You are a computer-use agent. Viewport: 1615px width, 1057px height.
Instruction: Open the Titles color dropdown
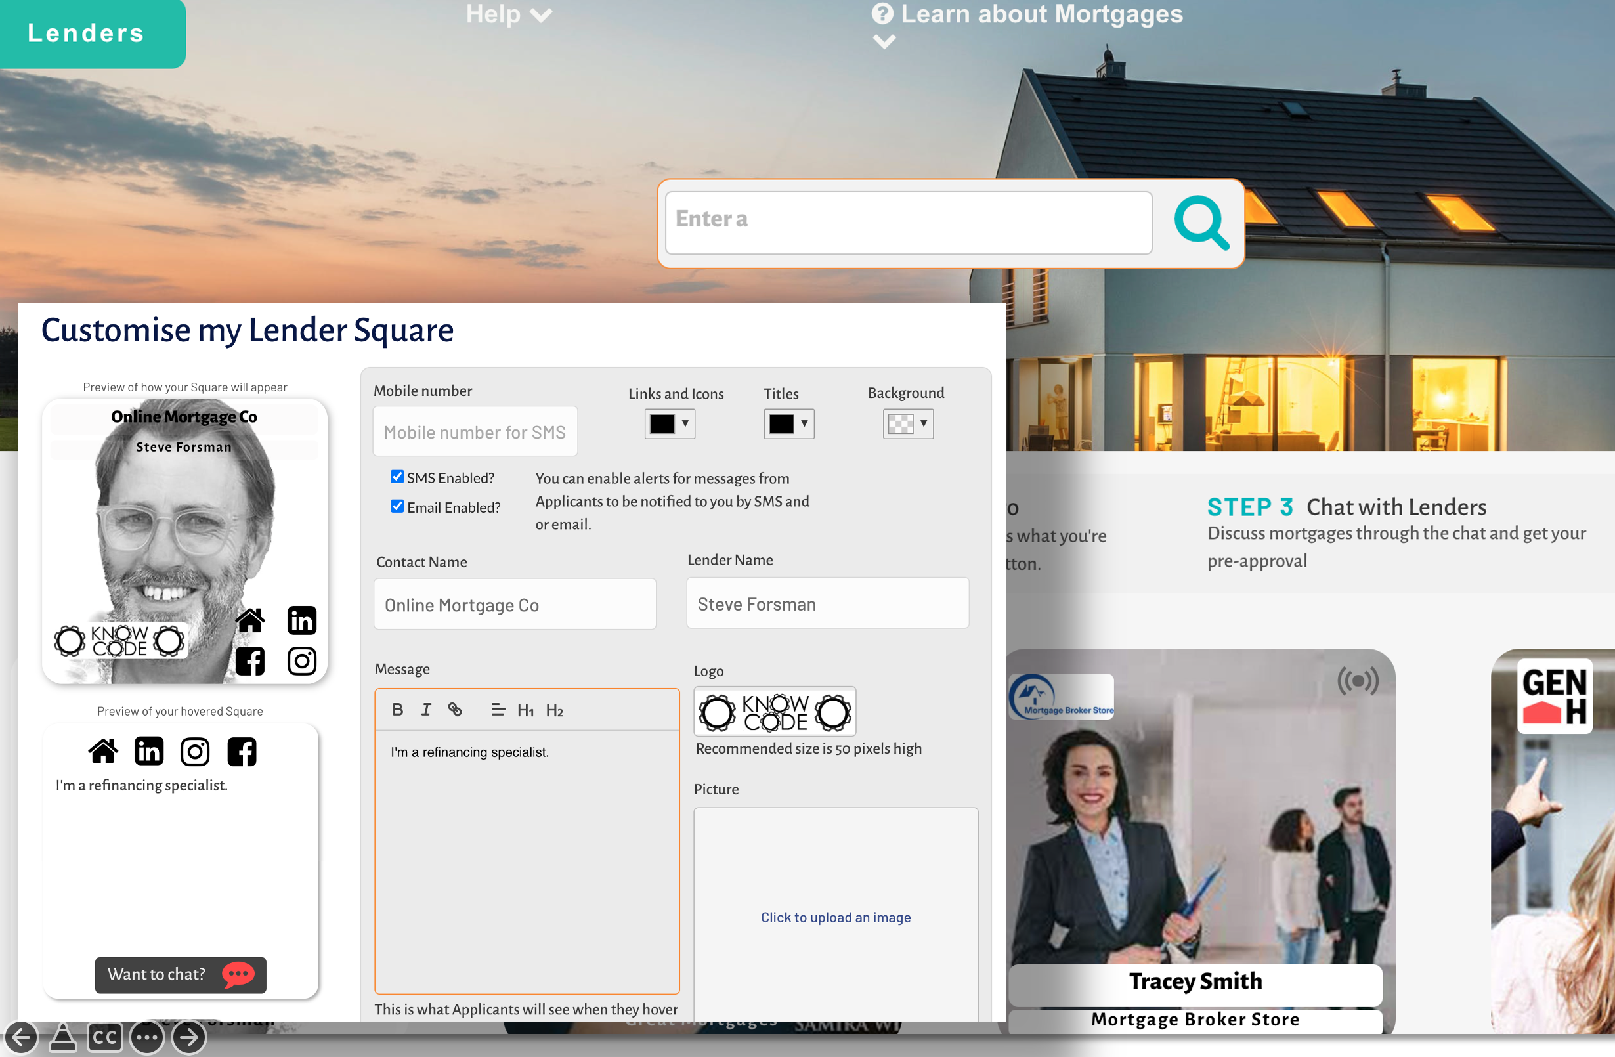[x=788, y=423]
